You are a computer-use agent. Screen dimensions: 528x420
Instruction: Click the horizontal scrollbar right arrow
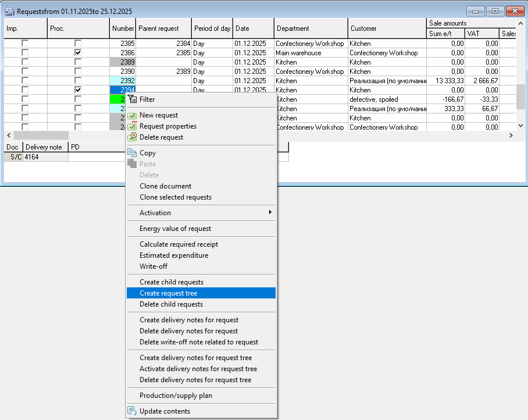(511, 135)
